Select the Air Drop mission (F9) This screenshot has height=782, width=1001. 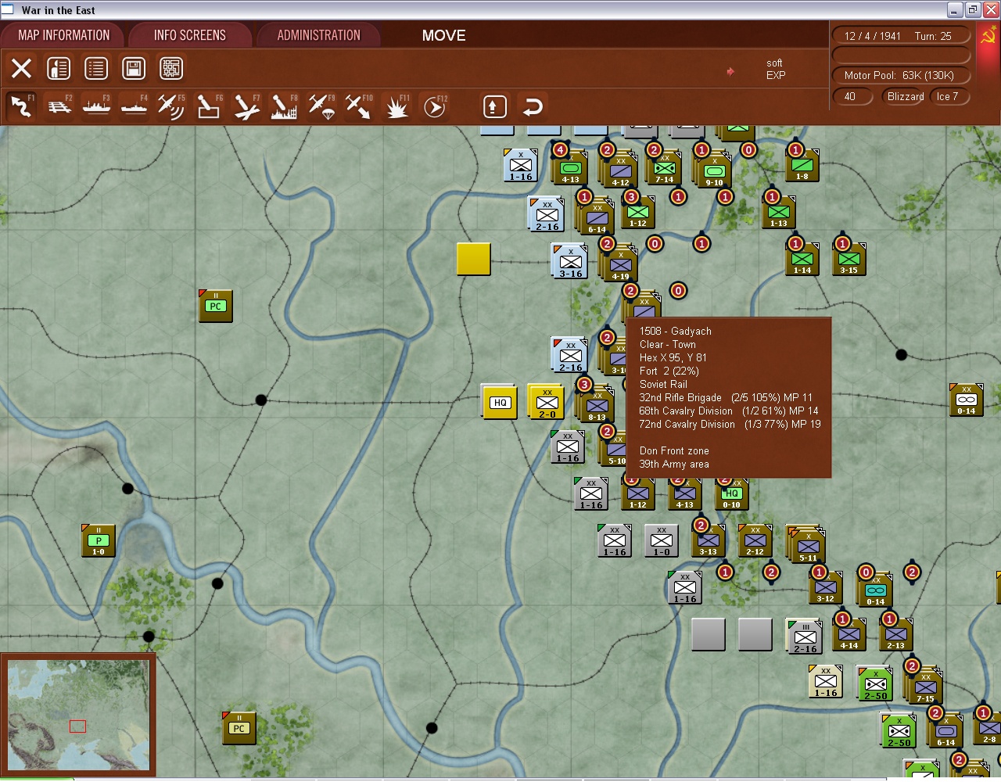point(321,106)
